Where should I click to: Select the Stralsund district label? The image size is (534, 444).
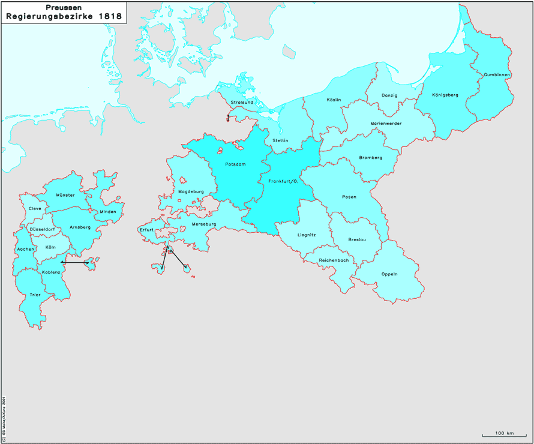[242, 103]
